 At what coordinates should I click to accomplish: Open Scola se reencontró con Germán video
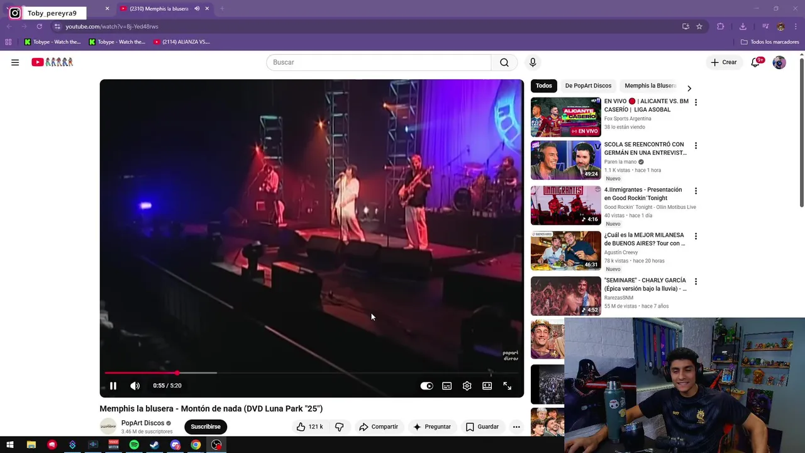pos(645,148)
